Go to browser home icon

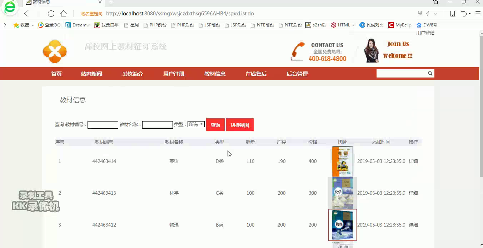coord(64,14)
